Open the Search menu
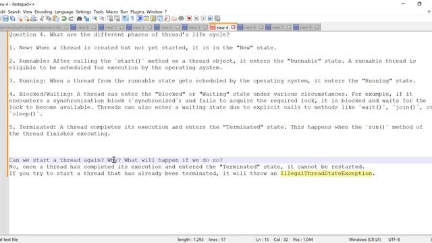Viewport: 432px width, 243px height. pyautogui.click(x=14, y=11)
